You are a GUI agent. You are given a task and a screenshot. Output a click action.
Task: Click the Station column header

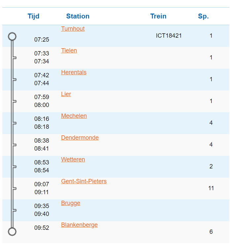pos(78,16)
